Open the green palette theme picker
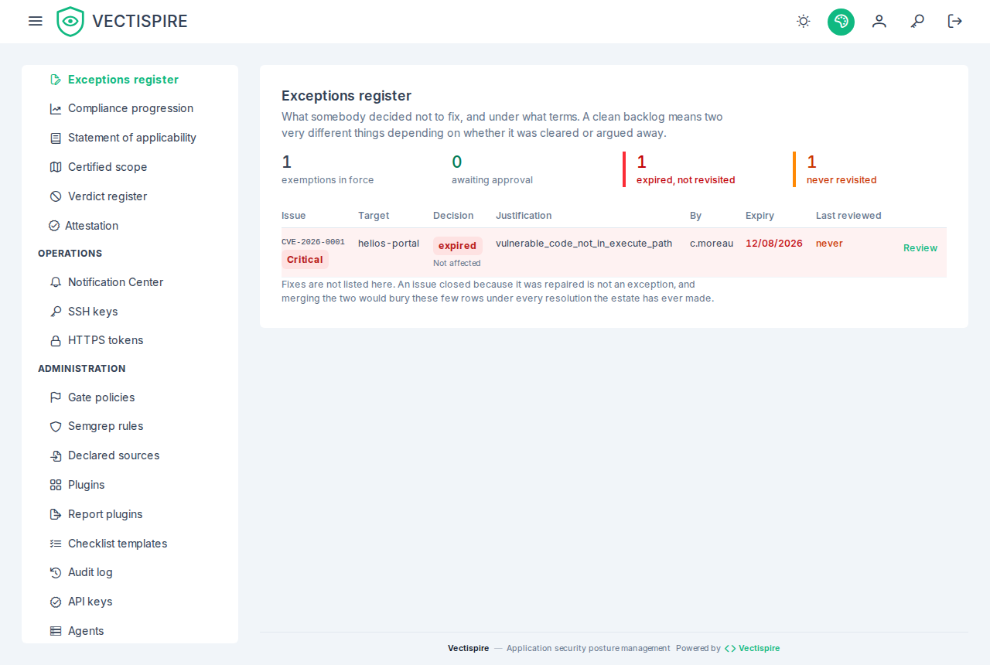Viewport: 990px width, 665px height. pyautogui.click(x=841, y=22)
